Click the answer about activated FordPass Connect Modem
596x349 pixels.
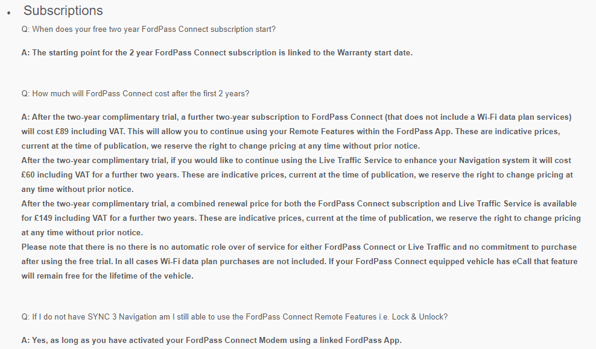[x=211, y=341]
